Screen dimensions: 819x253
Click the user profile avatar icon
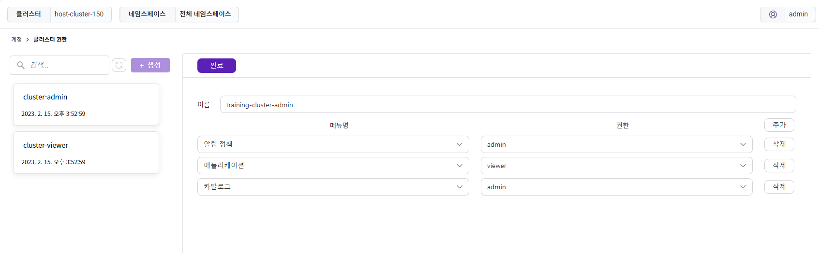(773, 14)
